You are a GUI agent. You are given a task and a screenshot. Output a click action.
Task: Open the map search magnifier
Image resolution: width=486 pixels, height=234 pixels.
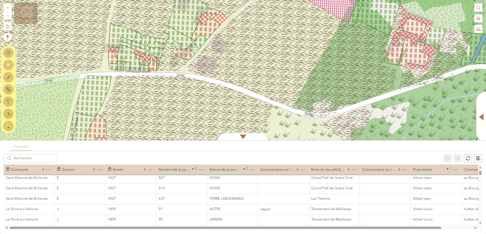coord(478,8)
